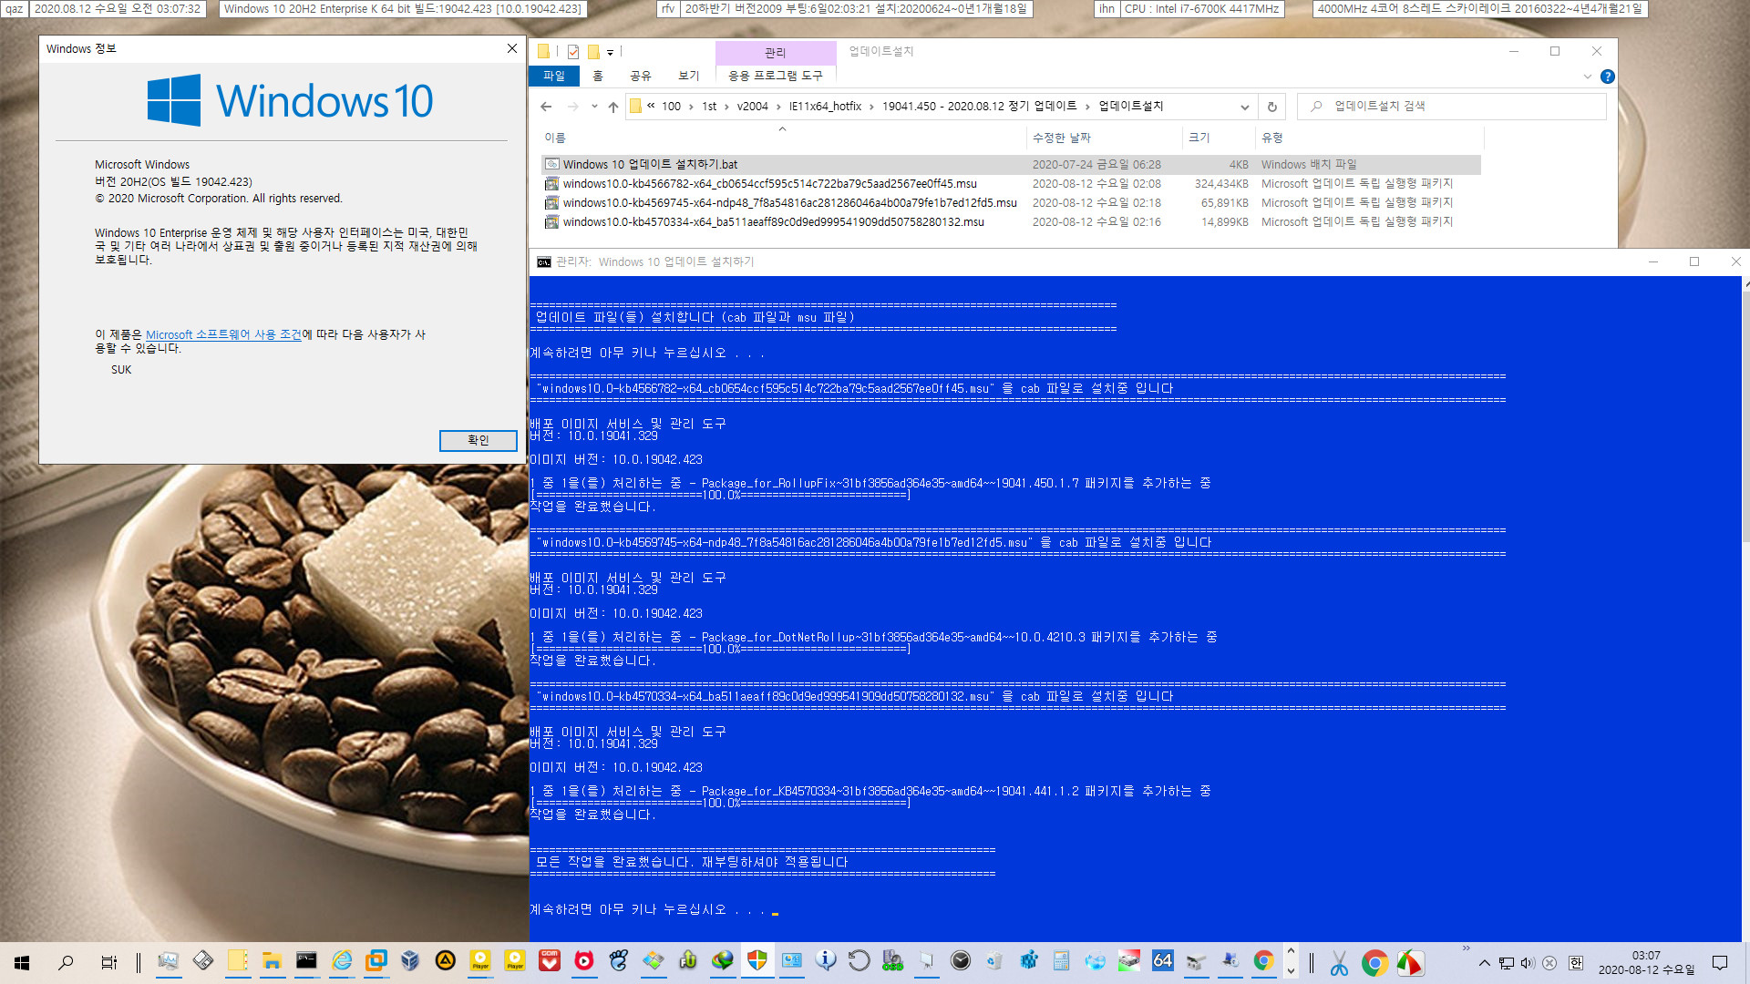Open Windows Security shield taskbar icon
The height and width of the screenshot is (984, 1750).
pos(757,961)
